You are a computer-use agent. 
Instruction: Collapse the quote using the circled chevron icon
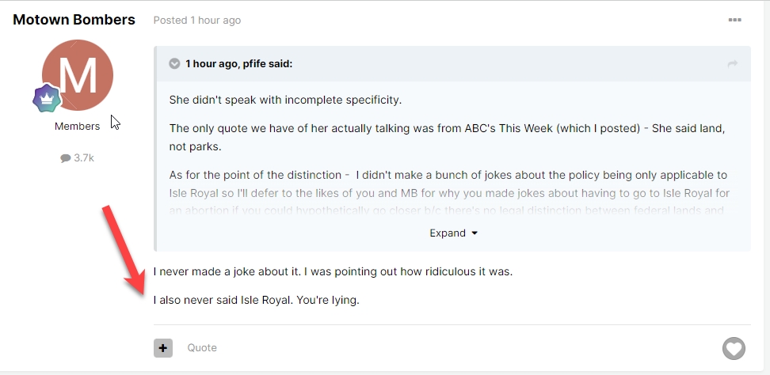(x=174, y=64)
